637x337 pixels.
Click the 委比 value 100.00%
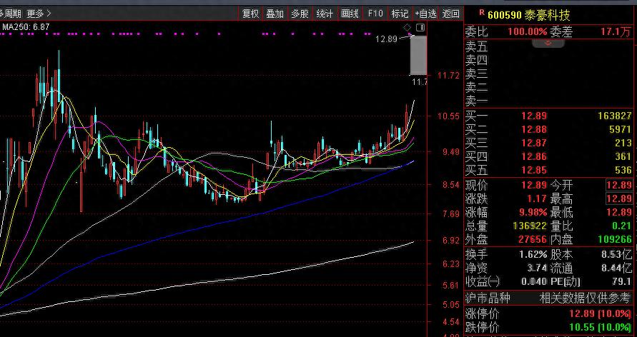pos(527,31)
